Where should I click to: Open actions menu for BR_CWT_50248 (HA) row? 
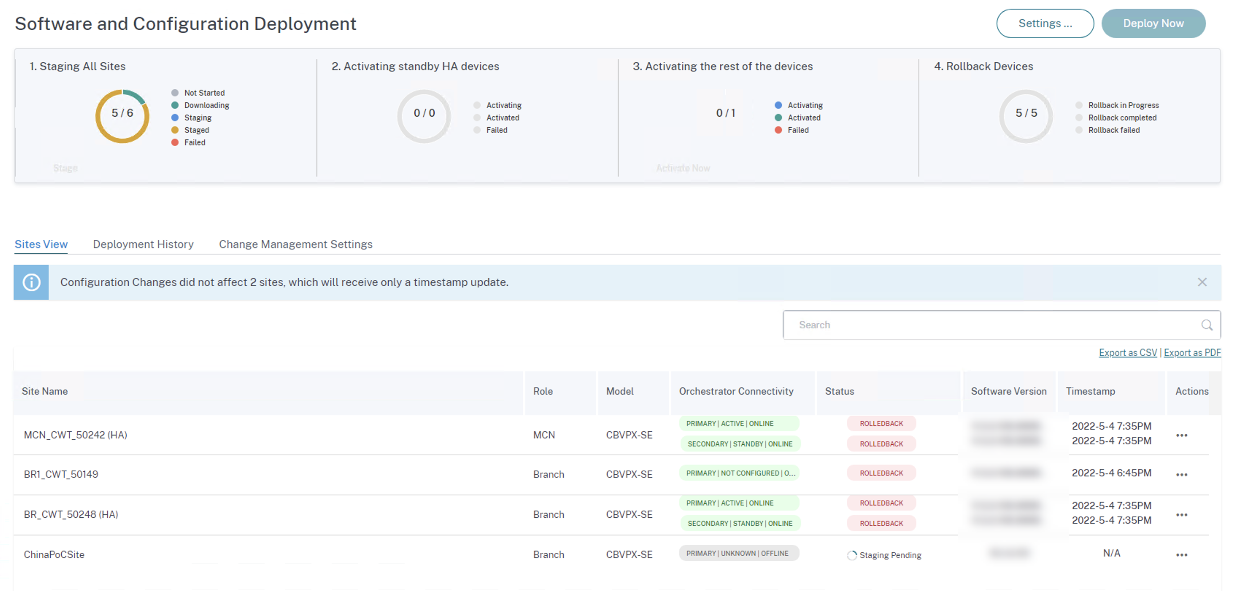click(1181, 515)
